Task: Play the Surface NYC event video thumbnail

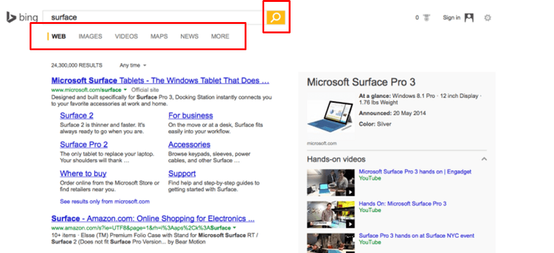Action: coord(331,243)
